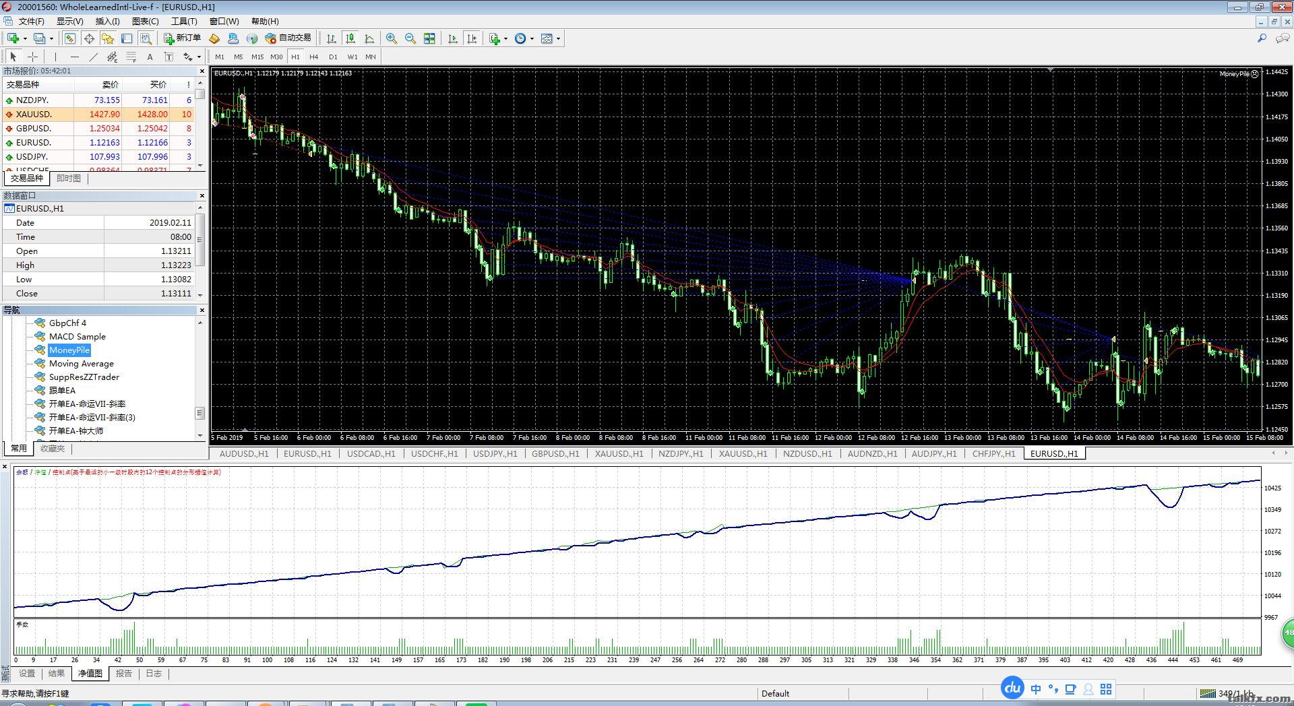Expand the indicators dropdown arrow

(505, 38)
